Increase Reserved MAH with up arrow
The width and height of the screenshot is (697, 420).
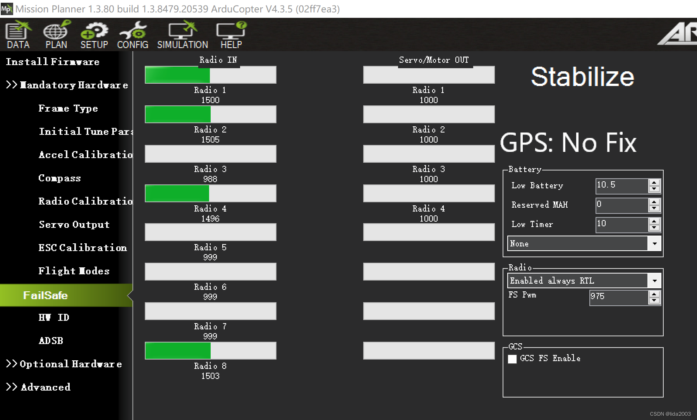point(654,202)
